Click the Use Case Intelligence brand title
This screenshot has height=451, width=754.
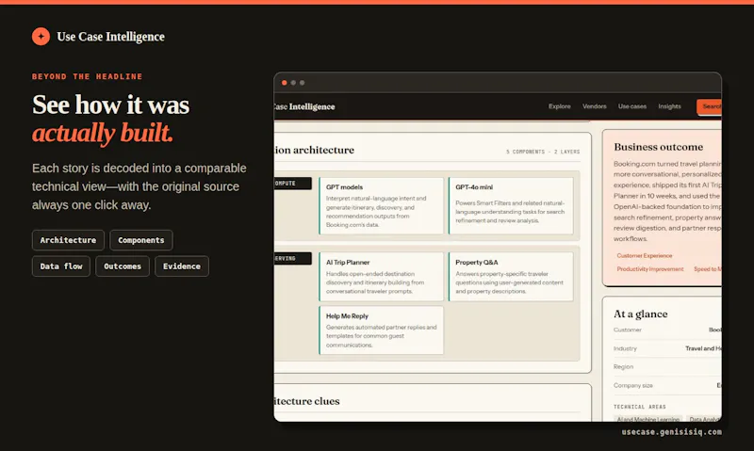pos(110,37)
